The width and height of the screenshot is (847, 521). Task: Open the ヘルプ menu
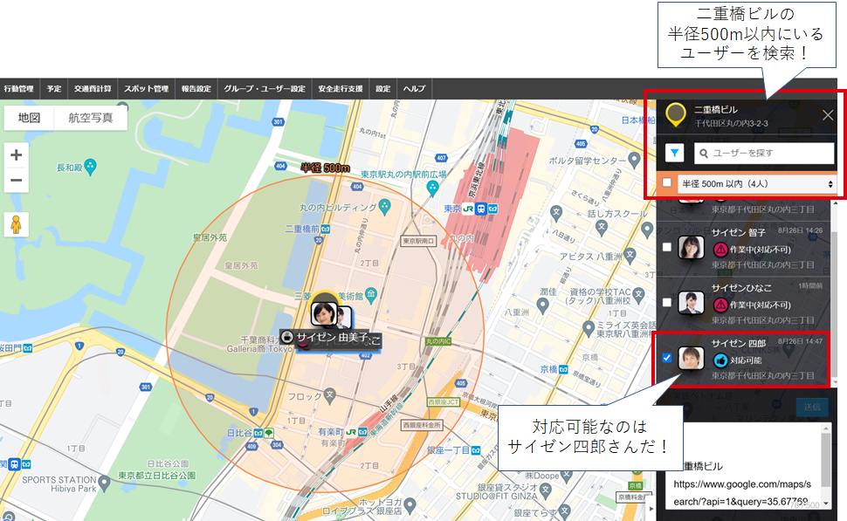[414, 88]
